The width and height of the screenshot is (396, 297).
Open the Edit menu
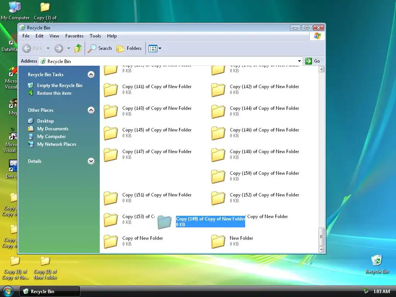[x=39, y=36]
